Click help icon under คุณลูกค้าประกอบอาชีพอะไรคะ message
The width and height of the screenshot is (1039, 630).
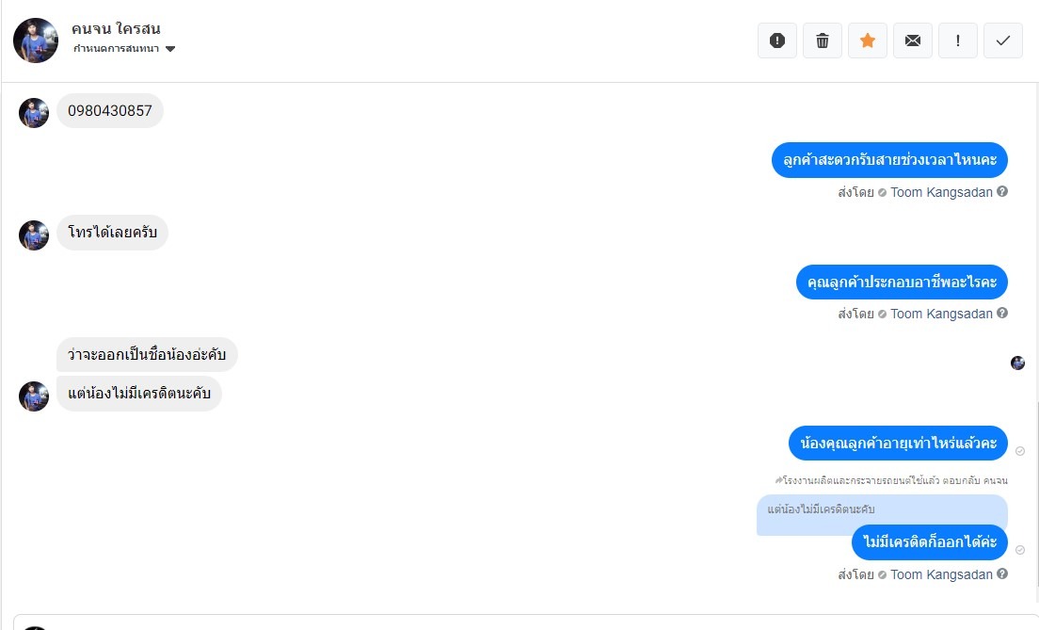[x=1002, y=313]
